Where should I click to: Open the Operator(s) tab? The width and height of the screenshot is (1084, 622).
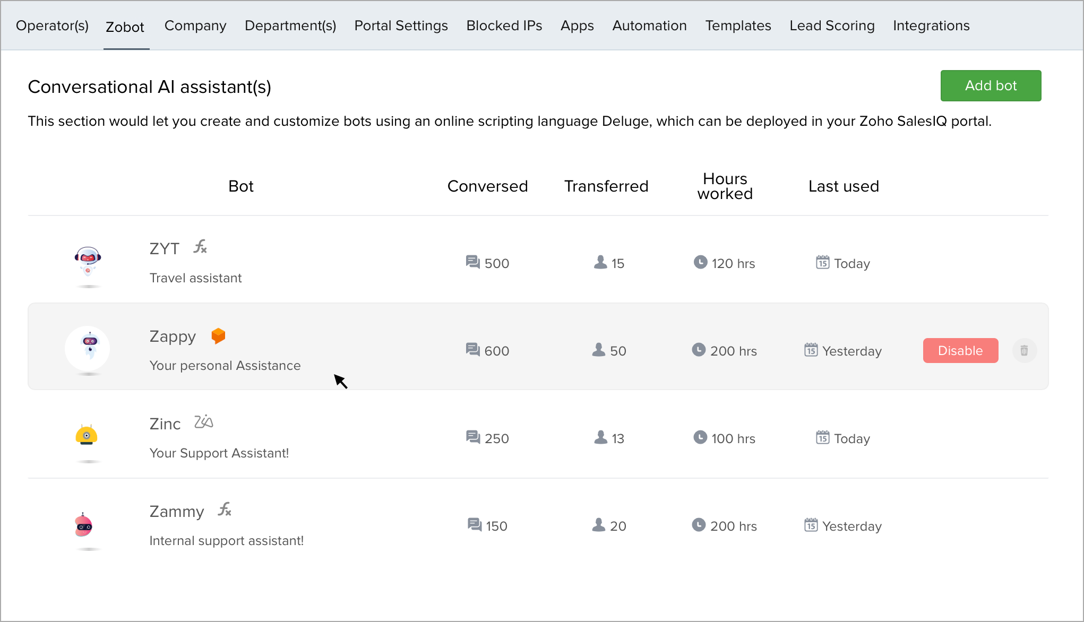[x=52, y=25]
